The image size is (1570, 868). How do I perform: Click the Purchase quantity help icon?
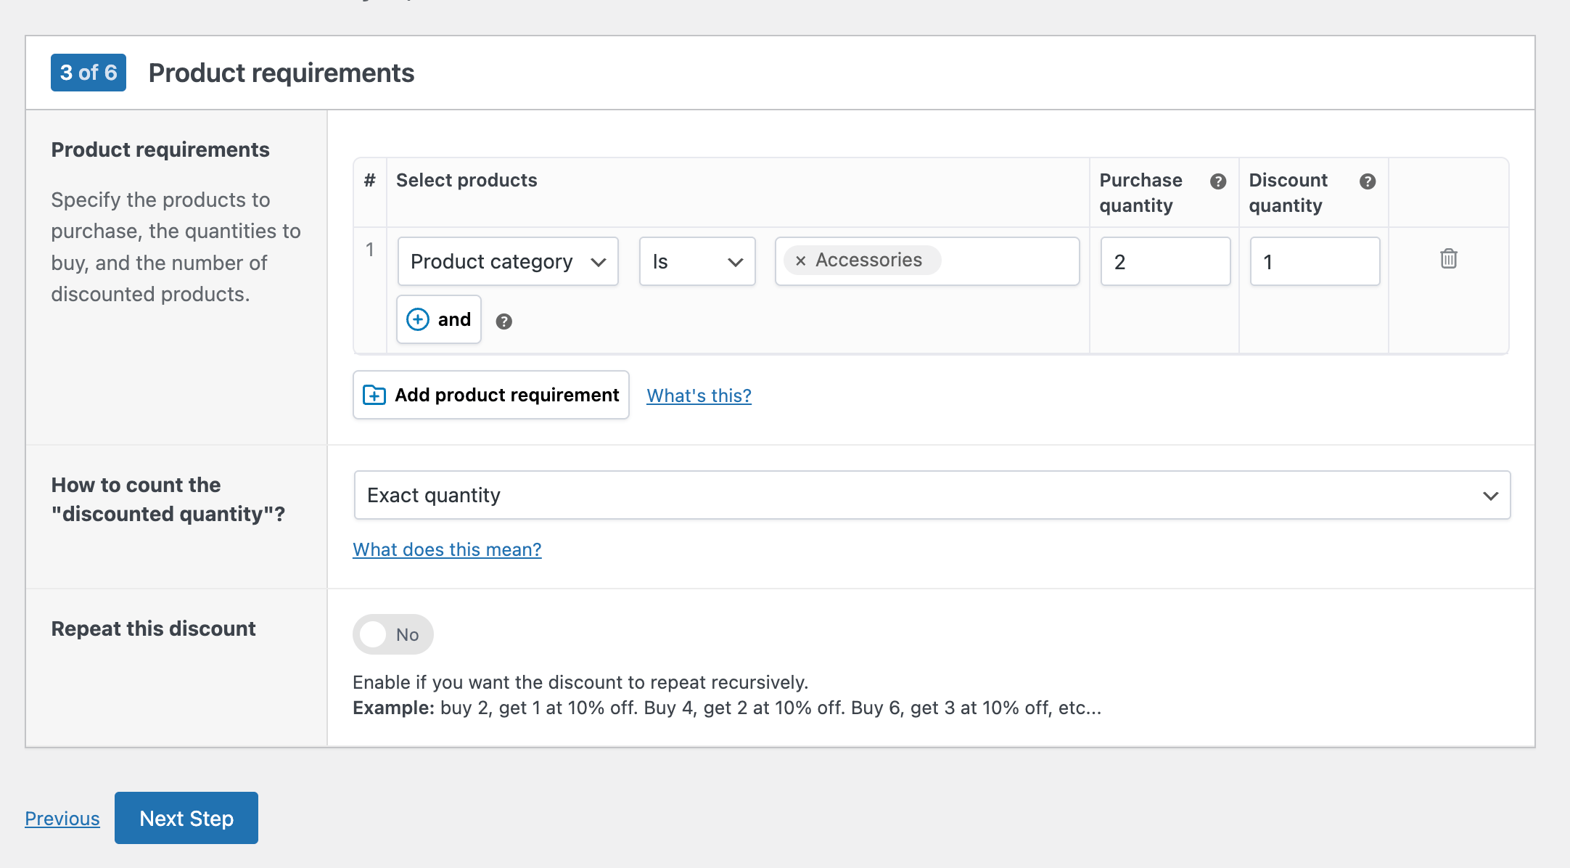(x=1218, y=181)
